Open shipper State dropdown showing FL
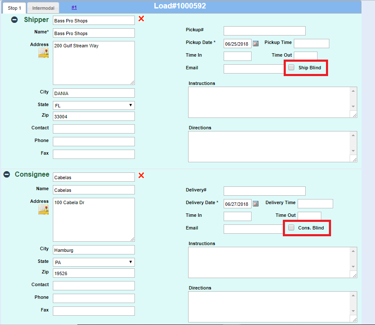This screenshot has width=375, height=325. [93, 105]
